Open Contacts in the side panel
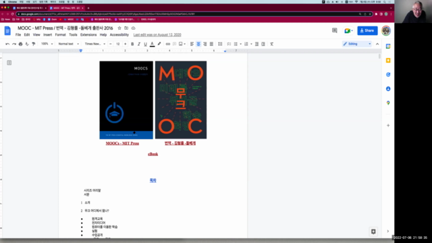 click(388, 88)
